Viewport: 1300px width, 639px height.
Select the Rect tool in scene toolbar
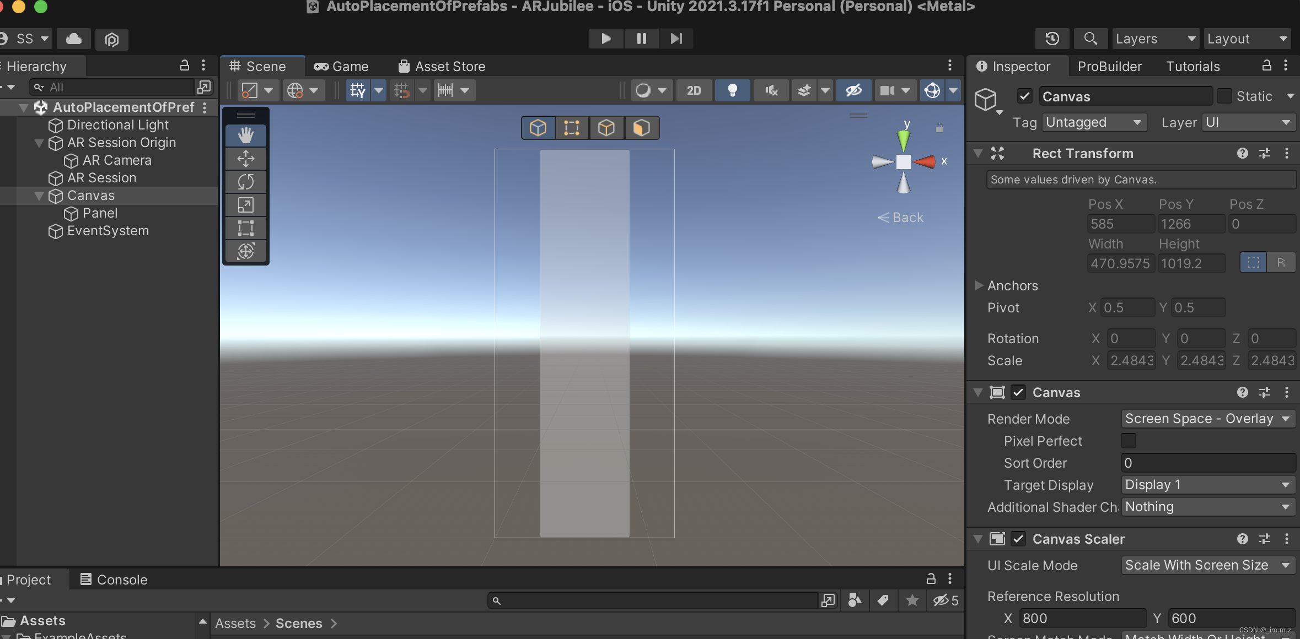(245, 228)
